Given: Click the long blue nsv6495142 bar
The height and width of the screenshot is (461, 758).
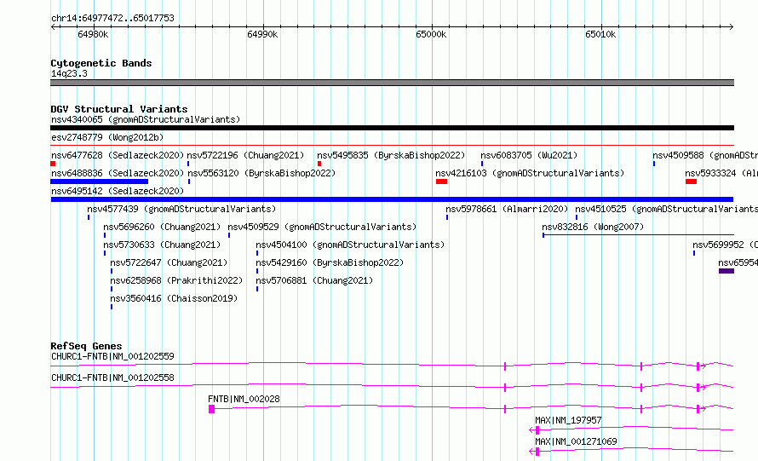Looking at the screenshot, I should (x=392, y=199).
